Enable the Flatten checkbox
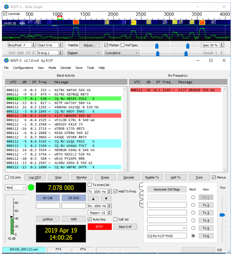 pyautogui.click(x=106, y=45)
